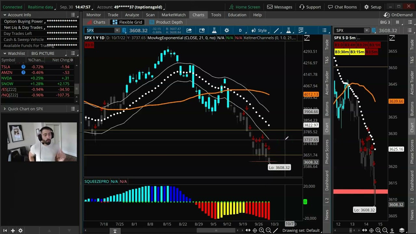Click the info icon beside TSLA

coord(23,67)
